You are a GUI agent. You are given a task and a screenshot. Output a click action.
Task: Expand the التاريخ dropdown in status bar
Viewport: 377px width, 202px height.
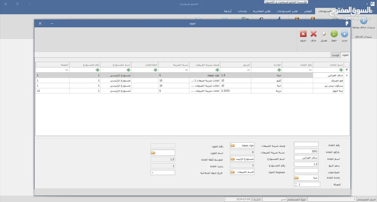[226, 199]
